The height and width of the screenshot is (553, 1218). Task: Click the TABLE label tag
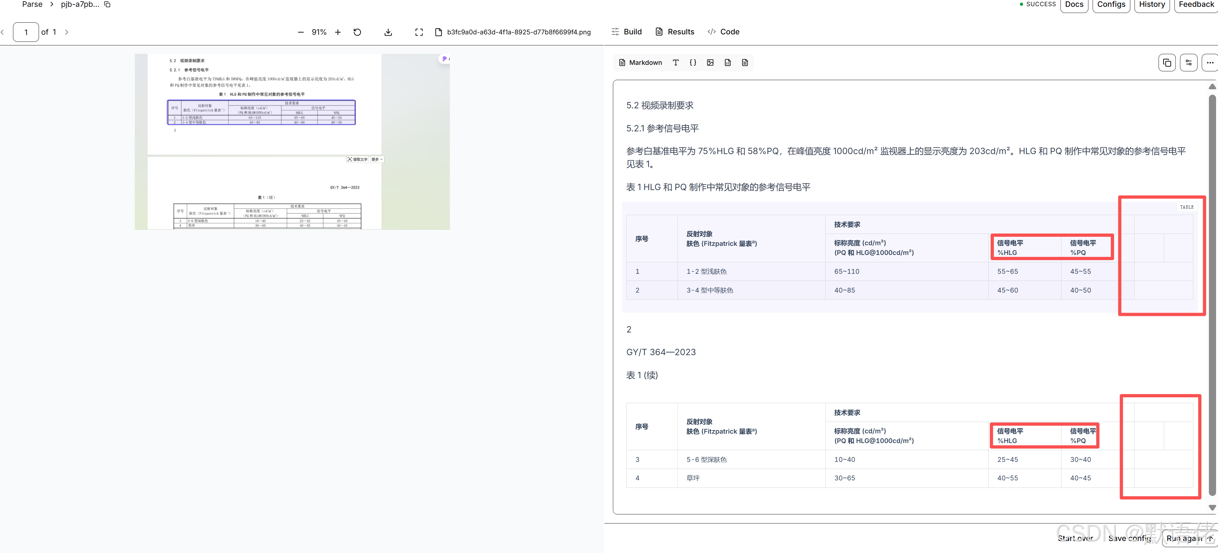[x=1186, y=207]
